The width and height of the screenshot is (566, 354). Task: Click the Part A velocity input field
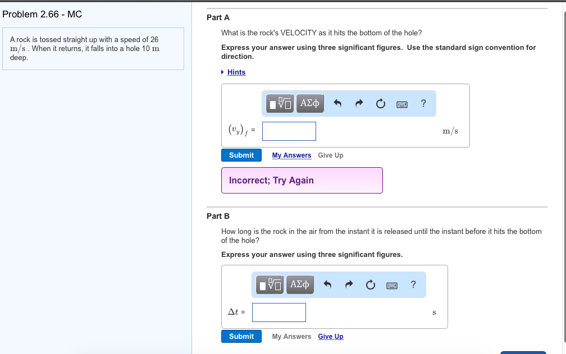coord(289,131)
